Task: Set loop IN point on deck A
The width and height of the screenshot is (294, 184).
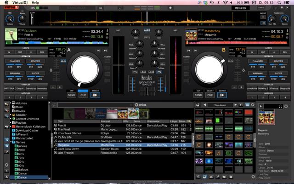Action: 9,52
